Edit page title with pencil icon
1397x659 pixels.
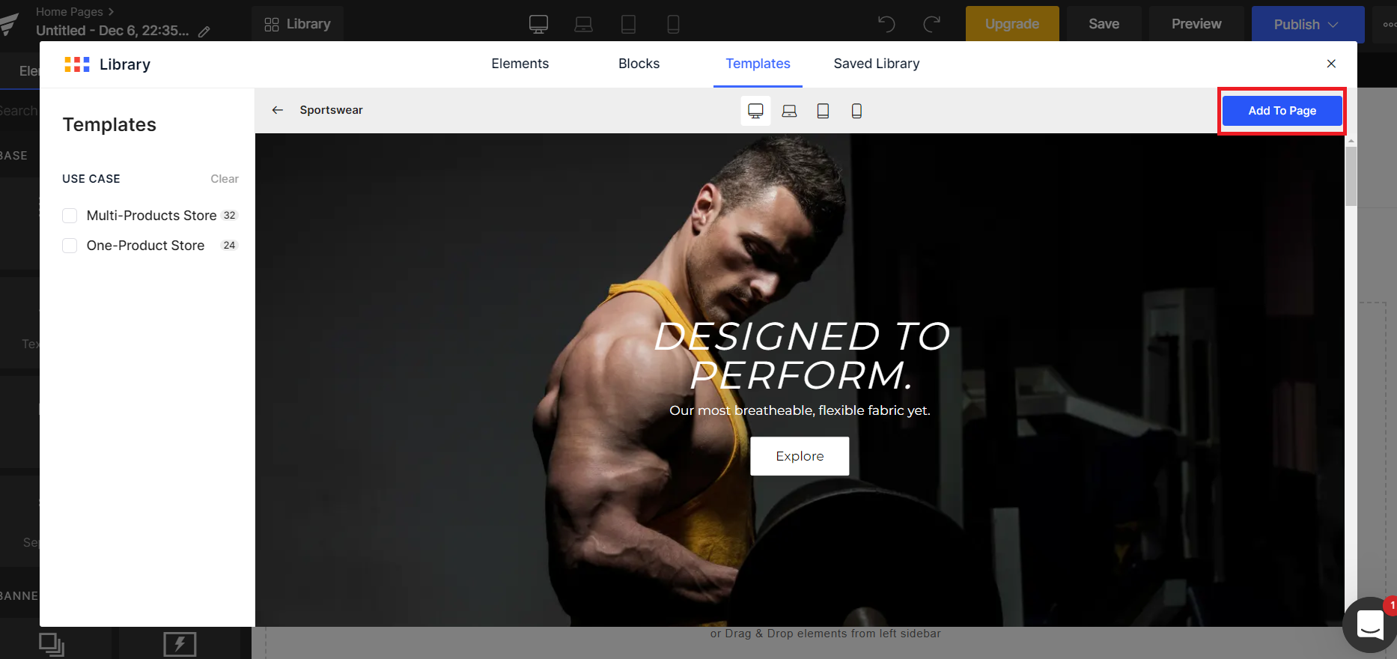point(204,31)
